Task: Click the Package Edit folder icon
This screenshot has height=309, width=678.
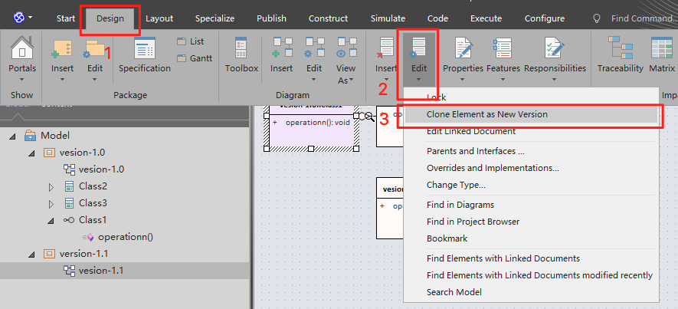Action: (x=95, y=48)
